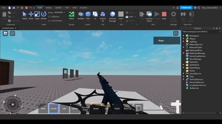Open the Mode Geometric dropdown
The image size is (222, 124).
click(x=60, y=12)
